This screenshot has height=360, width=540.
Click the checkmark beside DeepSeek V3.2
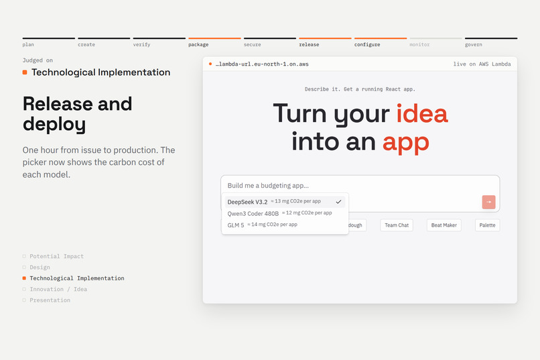click(338, 202)
